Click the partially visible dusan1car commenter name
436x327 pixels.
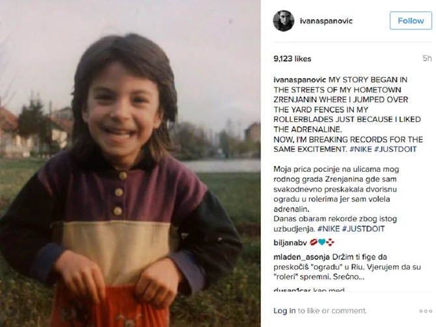point(292,291)
